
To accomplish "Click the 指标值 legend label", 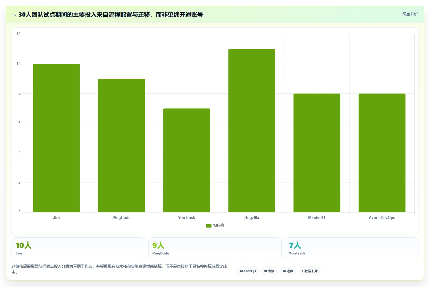I will pyautogui.click(x=218, y=225).
